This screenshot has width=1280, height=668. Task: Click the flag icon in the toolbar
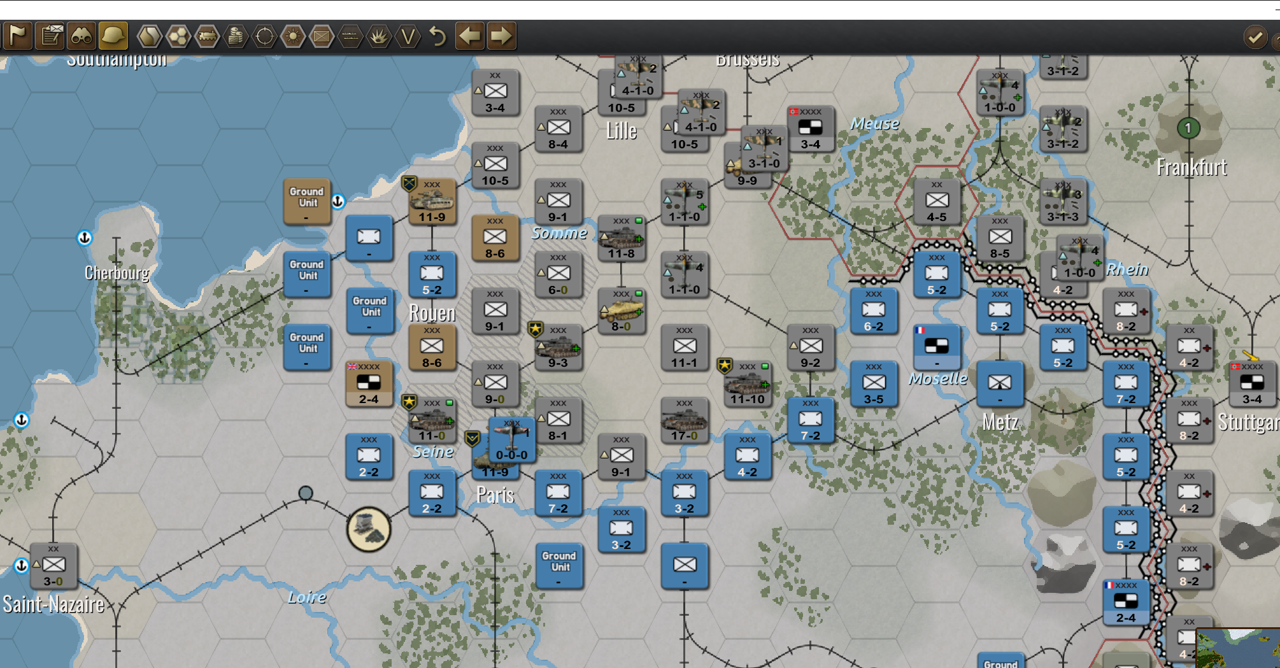click(18, 36)
